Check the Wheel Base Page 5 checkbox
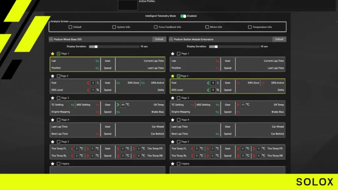The height and width of the screenshot is (190, 338). pos(58,142)
